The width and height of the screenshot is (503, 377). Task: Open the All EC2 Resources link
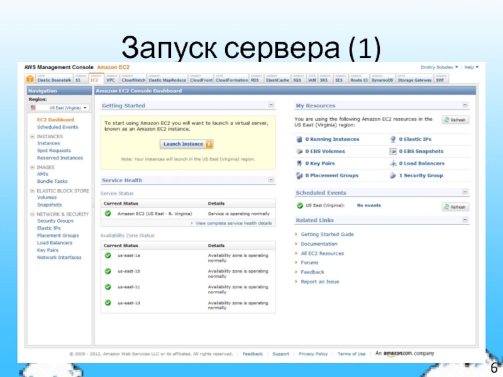click(x=322, y=253)
